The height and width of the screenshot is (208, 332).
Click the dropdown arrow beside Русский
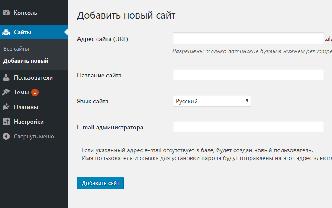pyautogui.click(x=247, y=101)
